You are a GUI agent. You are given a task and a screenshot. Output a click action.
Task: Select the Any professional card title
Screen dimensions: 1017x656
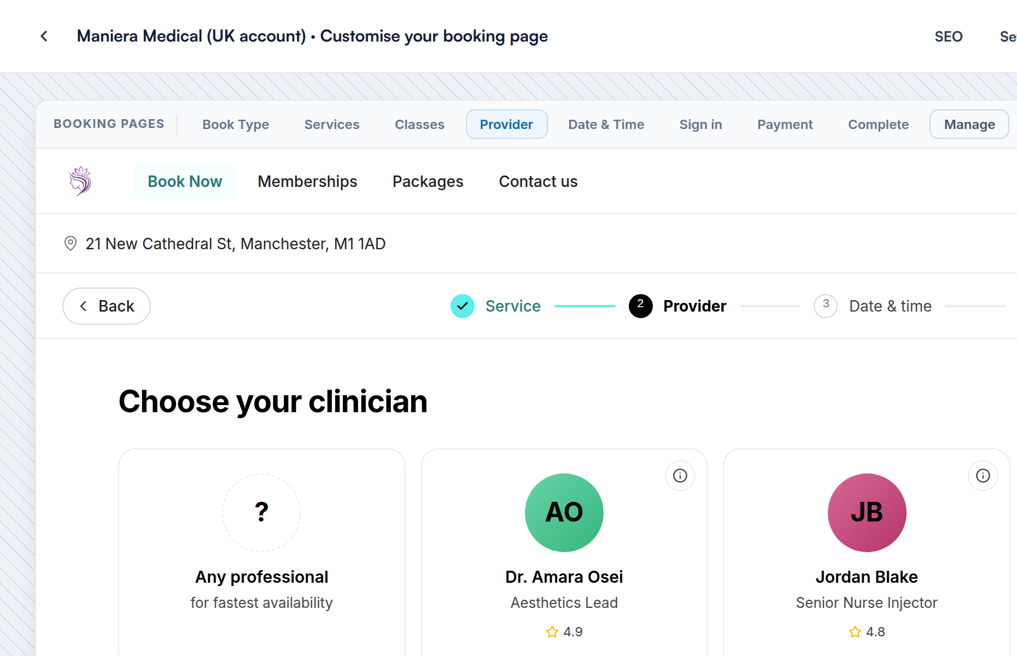(262, 577)
